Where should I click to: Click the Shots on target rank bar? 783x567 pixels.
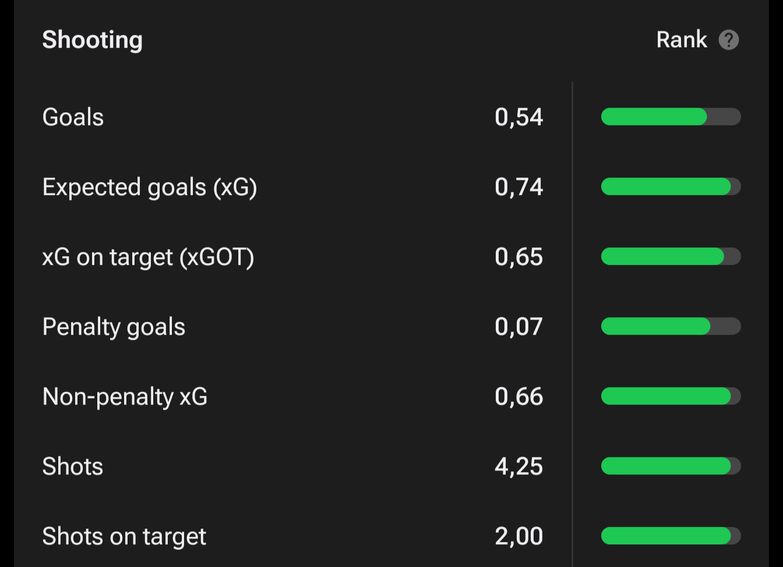point(671,536)
